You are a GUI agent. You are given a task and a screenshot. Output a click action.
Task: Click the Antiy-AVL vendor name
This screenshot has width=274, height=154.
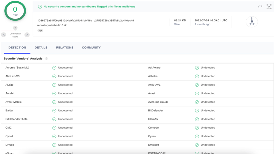coord(154,85)
